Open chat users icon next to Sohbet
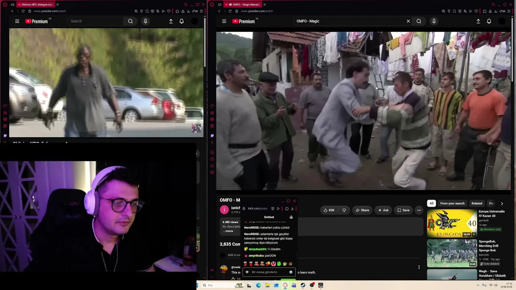Screen dimensions: 516x290 pyautogui.click(x=291, y=217)
